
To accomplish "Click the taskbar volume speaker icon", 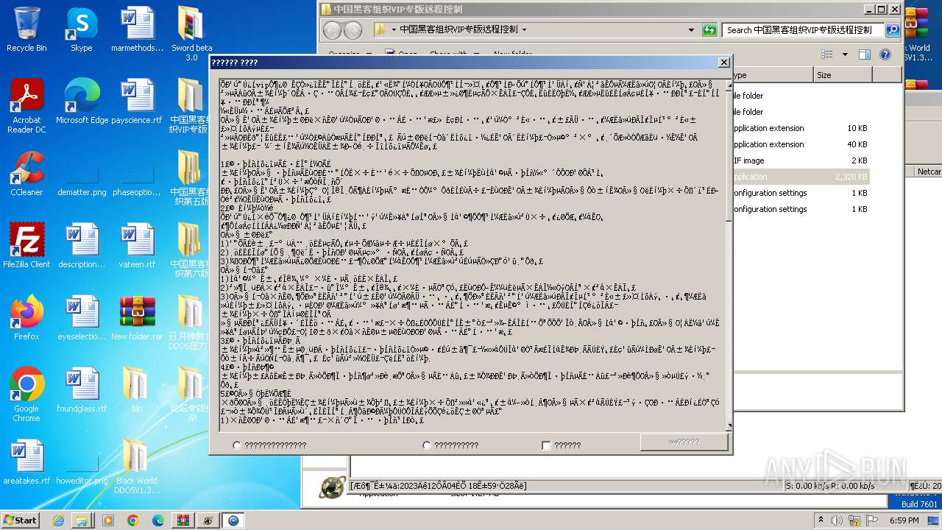I will [x=837, y=520].
